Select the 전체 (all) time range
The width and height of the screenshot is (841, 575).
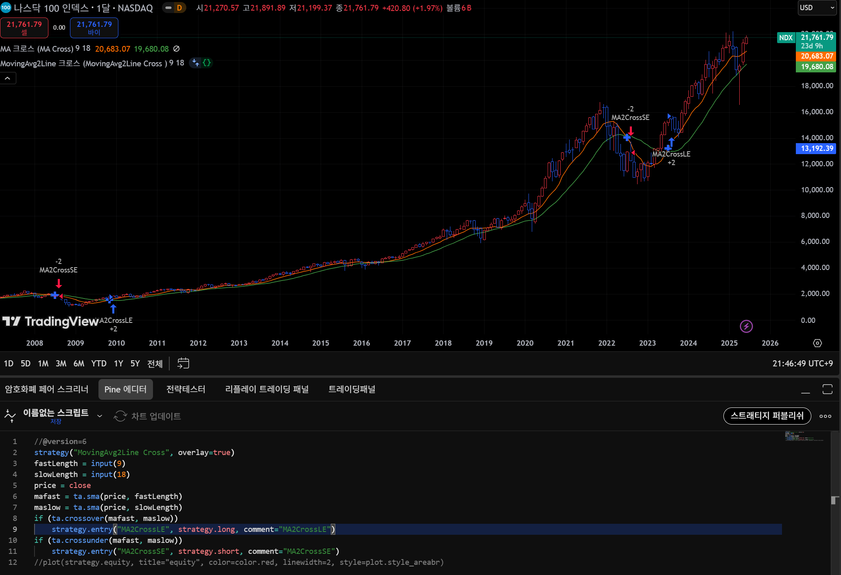click(155, 364)
